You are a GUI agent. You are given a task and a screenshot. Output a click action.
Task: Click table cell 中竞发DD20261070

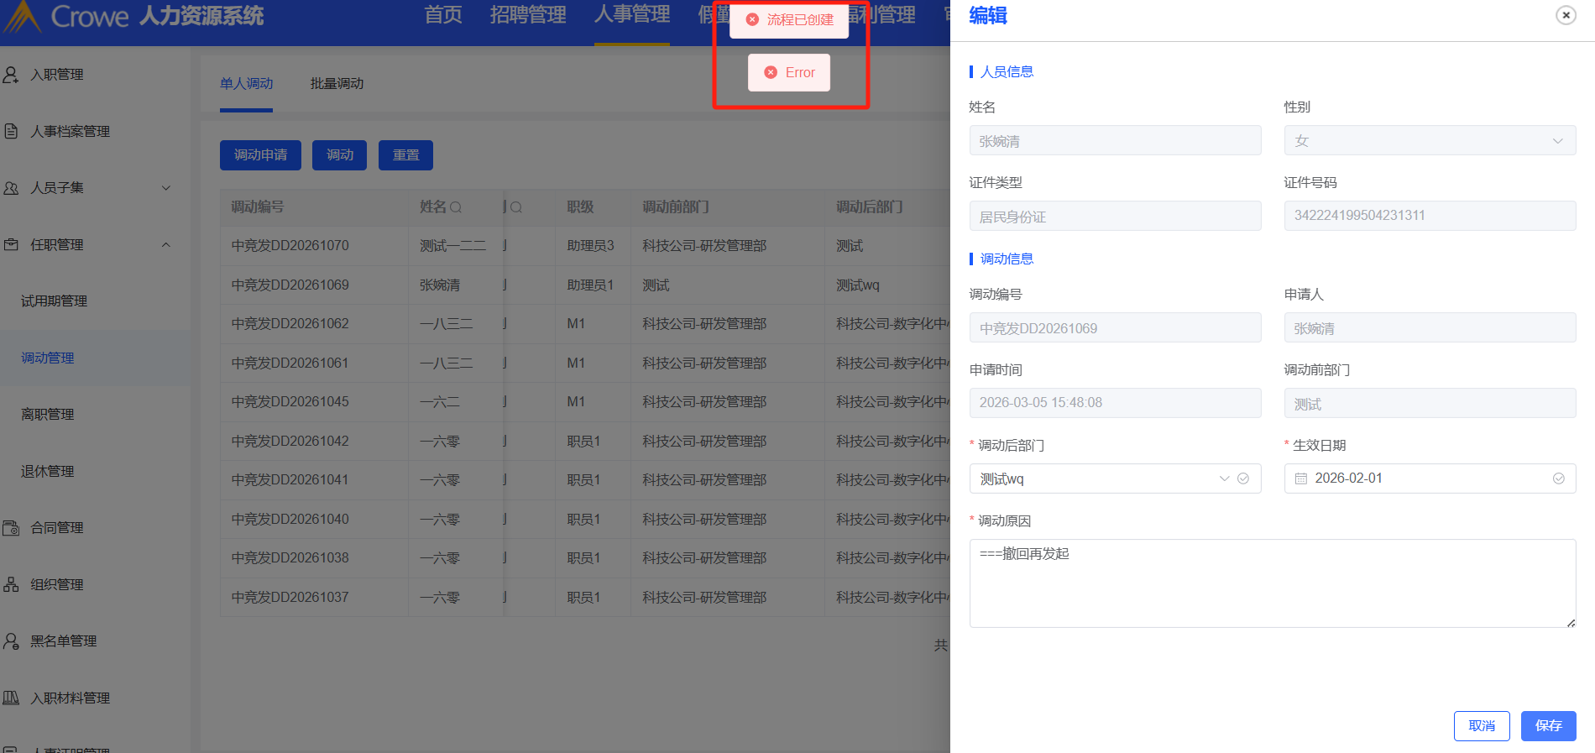pyautogui.click(x=290, y=246)
